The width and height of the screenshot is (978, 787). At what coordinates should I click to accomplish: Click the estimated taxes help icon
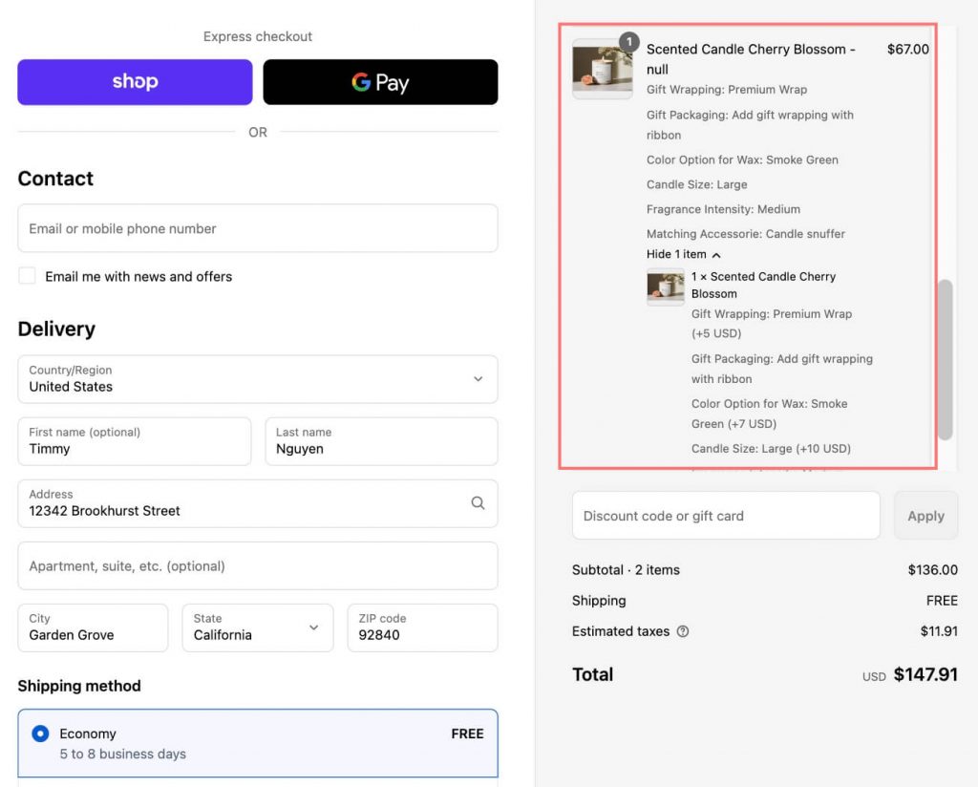point(683,631)
